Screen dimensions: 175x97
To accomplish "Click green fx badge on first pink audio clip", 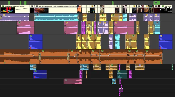I will coord(19,23).
